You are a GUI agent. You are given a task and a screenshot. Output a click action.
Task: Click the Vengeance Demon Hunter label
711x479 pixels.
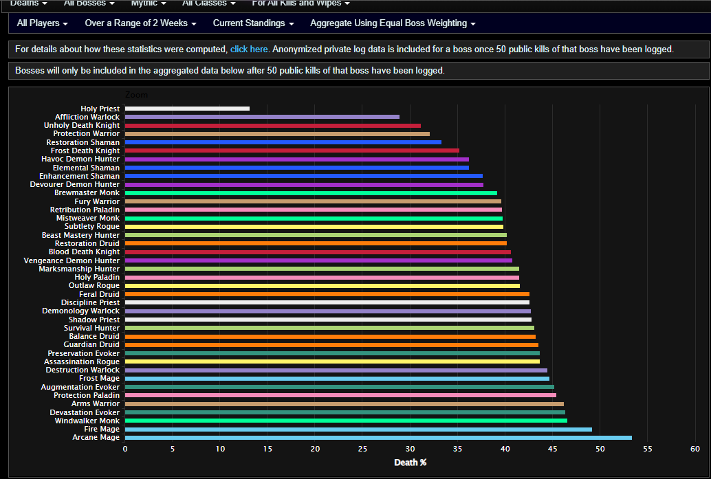[72, 260]
